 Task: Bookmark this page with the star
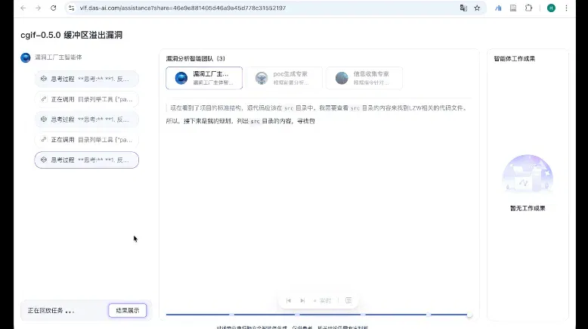coord(477,8)
